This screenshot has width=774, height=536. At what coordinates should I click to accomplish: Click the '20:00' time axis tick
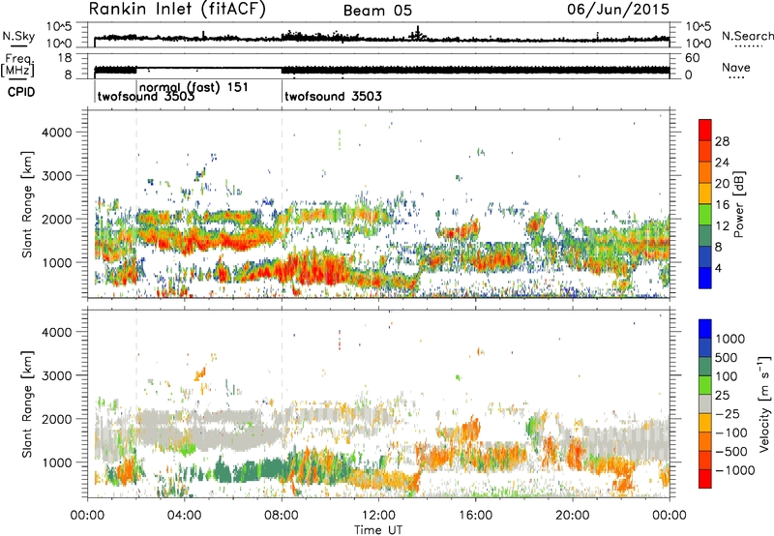pos(573,516)
